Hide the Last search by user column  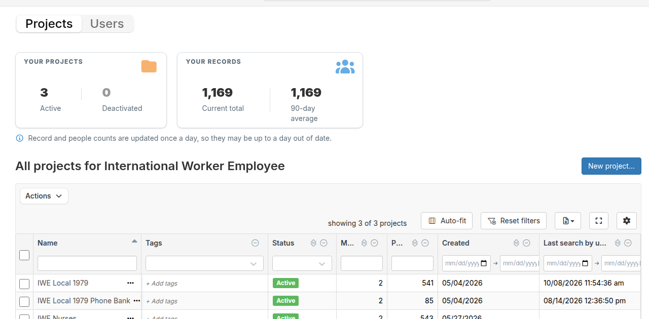pos(628,243)
